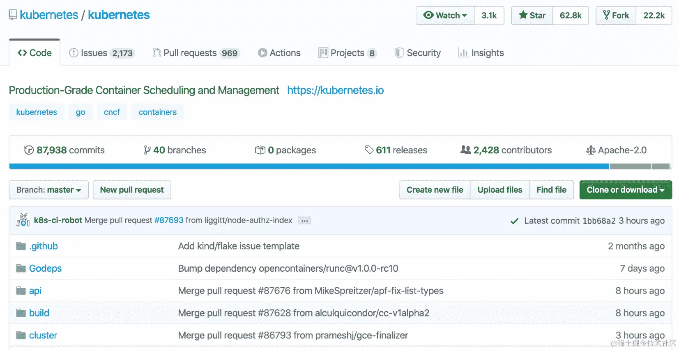This screenshot has height=350, width=679.
Task: Open the Pull requests tab
Action: pyautogui.click(x=196, y=53)
